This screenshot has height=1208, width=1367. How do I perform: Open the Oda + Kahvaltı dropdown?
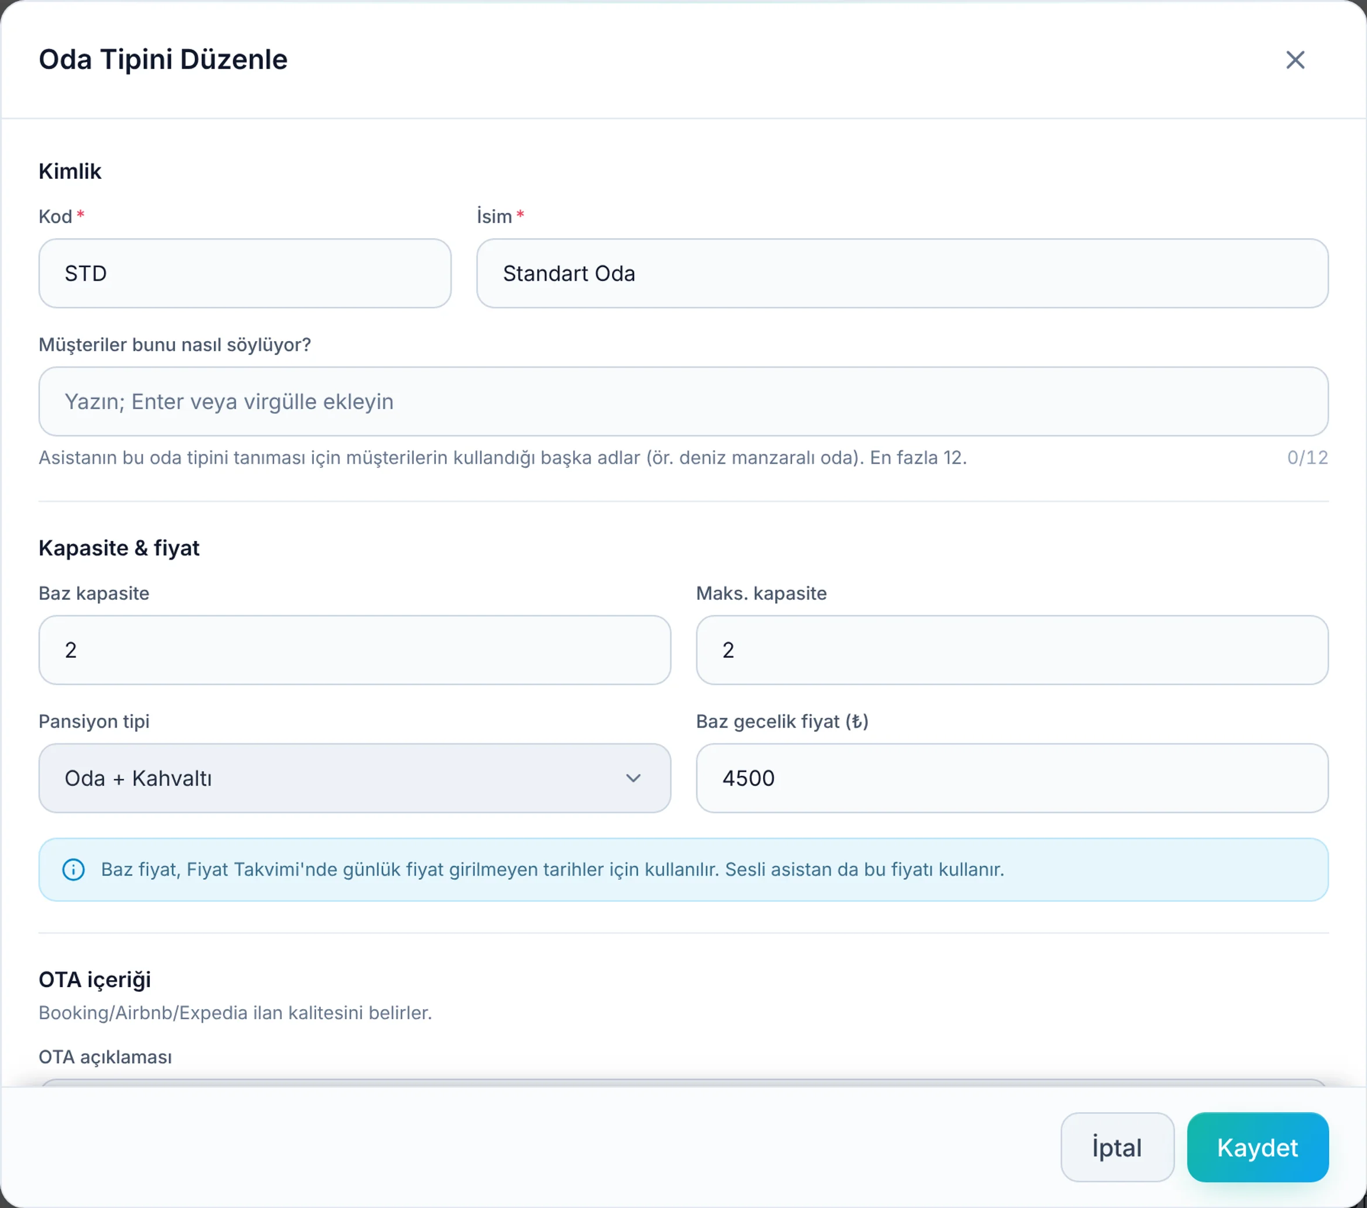tap(355, 778)
